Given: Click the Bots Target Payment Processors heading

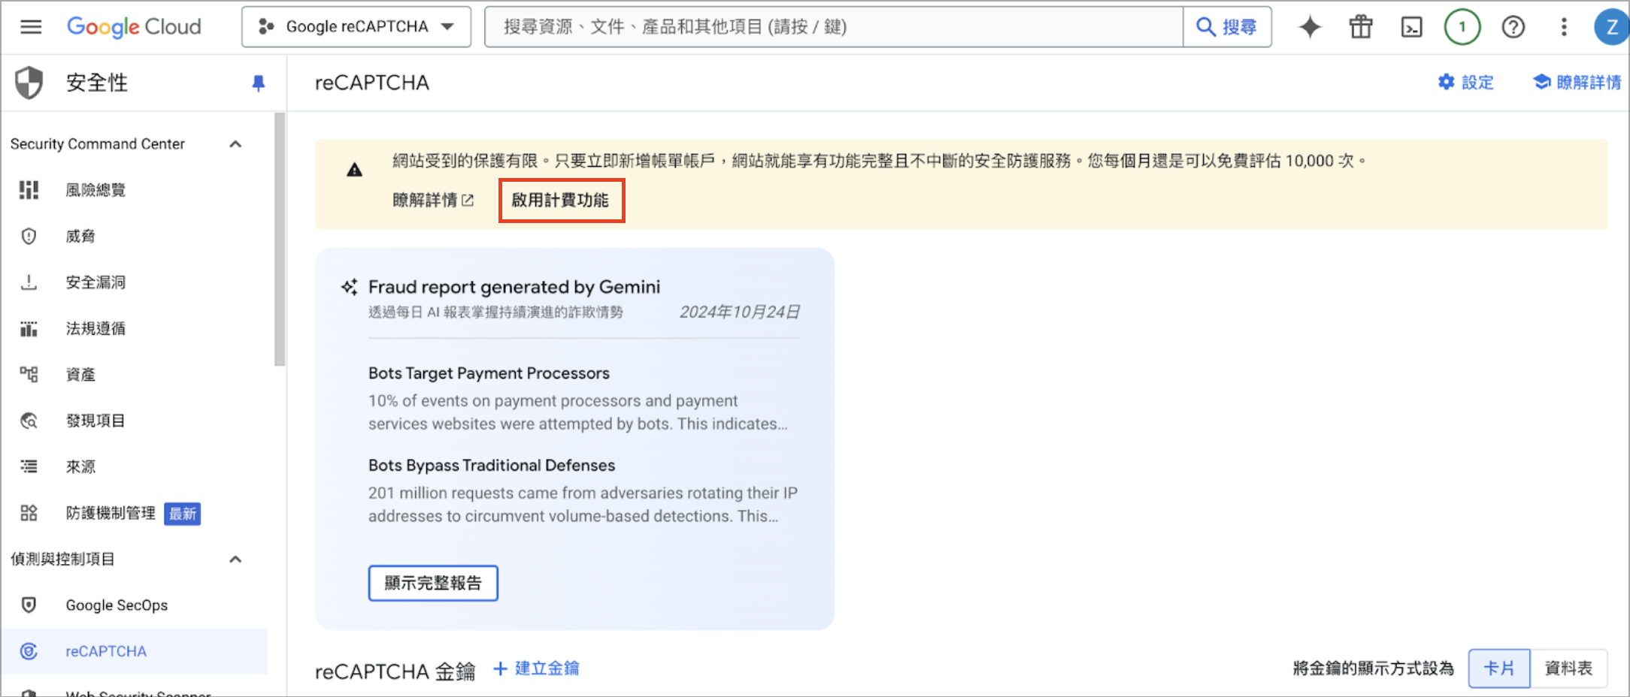Looking at the screenshot, I should [x=489, y=373].
